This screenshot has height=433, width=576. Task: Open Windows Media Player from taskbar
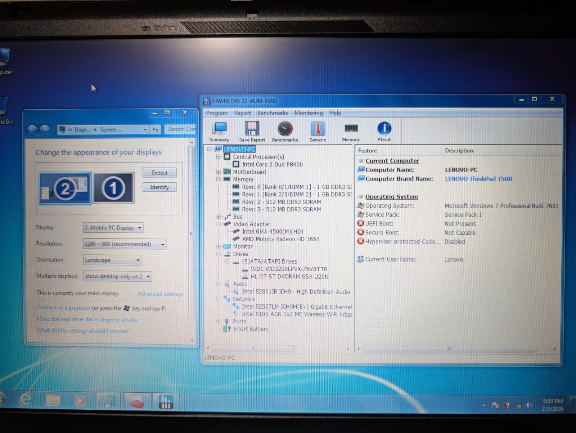[x=80, y=401]
